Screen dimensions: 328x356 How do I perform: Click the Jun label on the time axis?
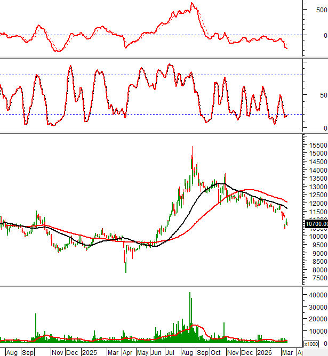156,352
